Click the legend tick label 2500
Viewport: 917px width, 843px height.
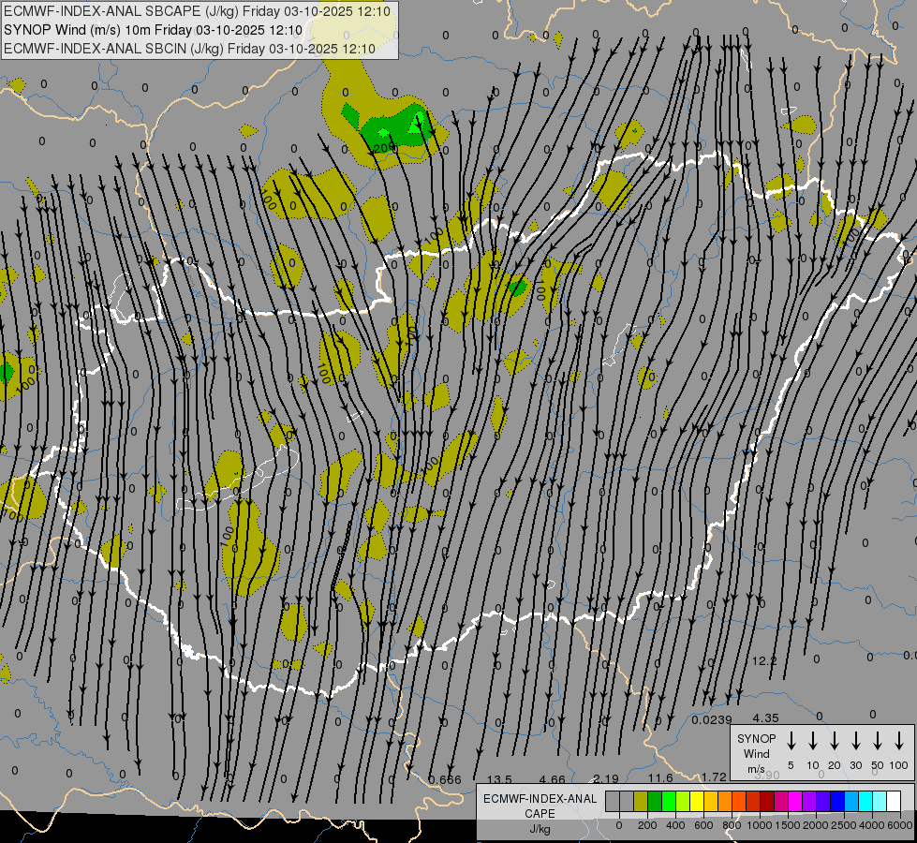(x=844, y=825)
